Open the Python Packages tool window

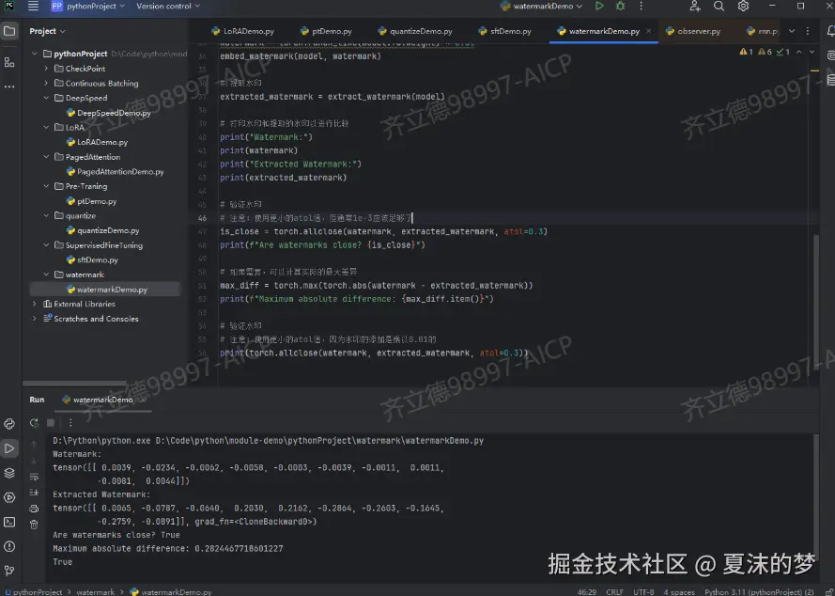coord(9,473)
